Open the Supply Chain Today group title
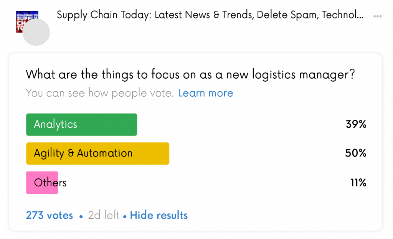 point(210,15)
